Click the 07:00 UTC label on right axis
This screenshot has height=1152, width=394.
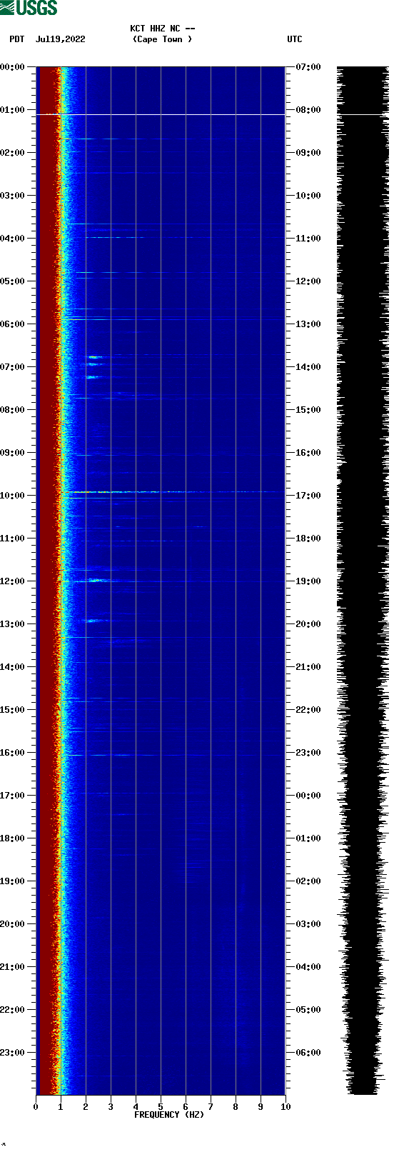(x=308, y=67)
